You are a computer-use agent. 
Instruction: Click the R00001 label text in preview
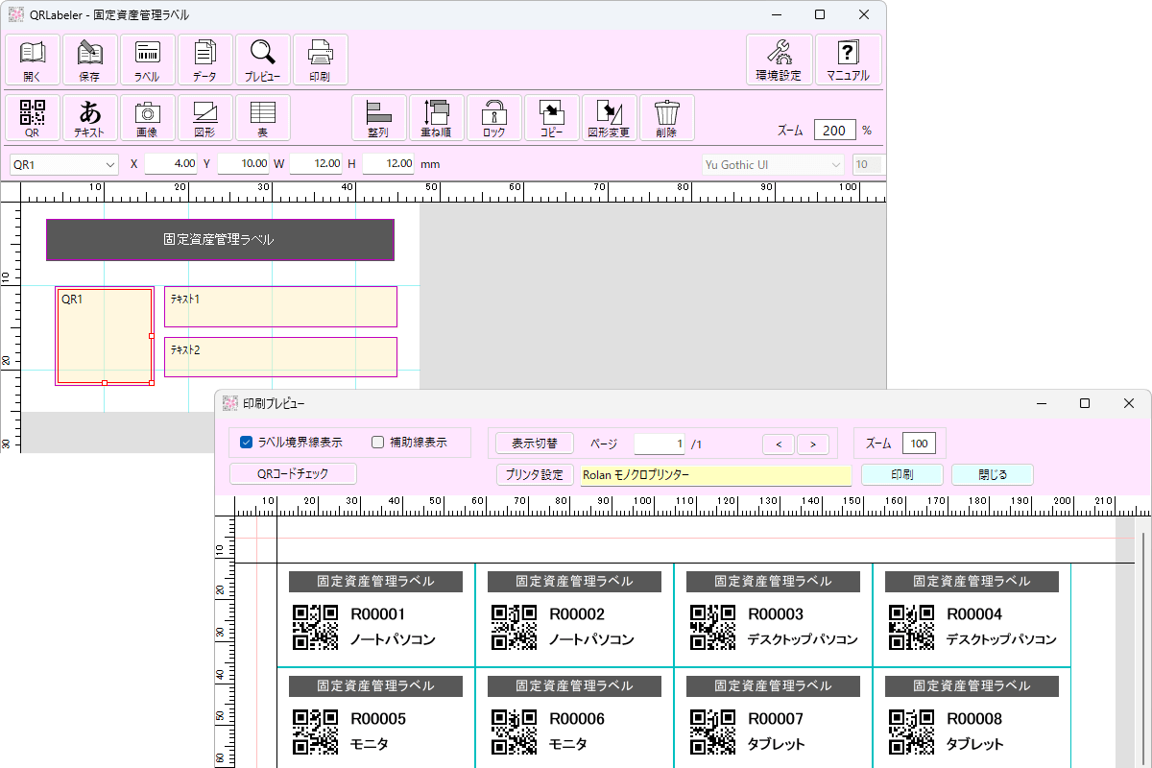(378, 614)
